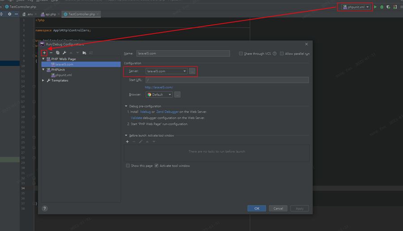Open the Xdebug install link
Screen dimensions: 403x231
point(145,112)
